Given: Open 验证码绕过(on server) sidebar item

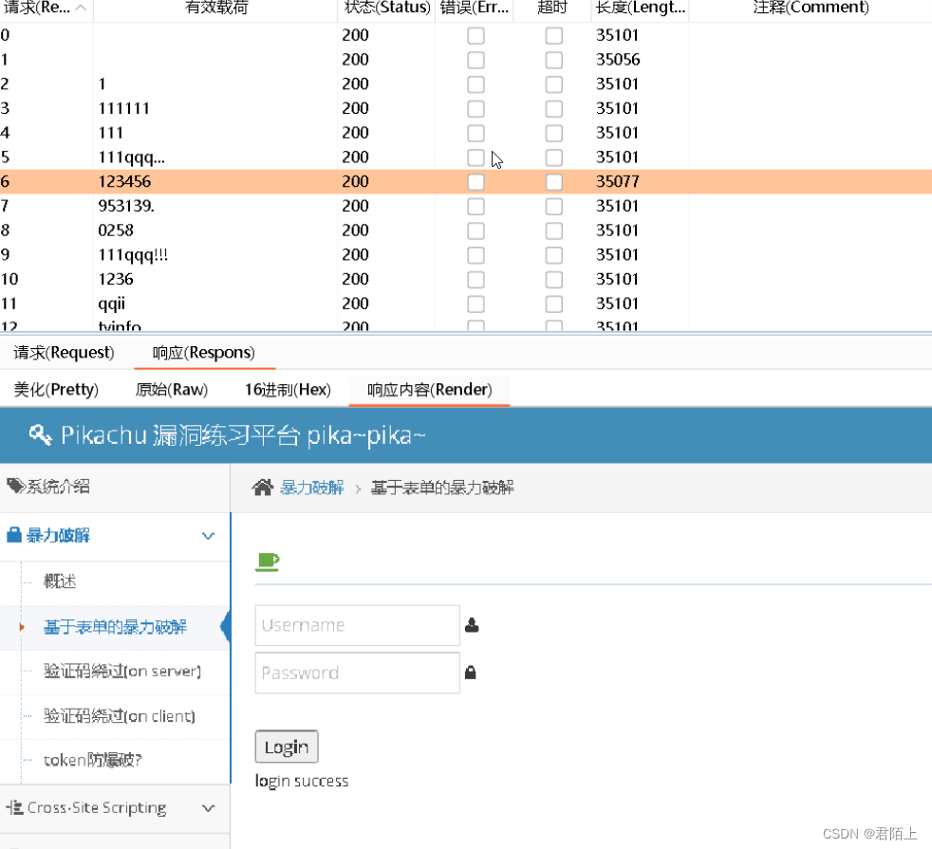Looking at the screenshot, I should (x=122, y=672).
